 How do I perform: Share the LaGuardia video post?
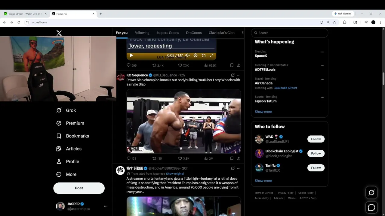click(x=239, y=65)
